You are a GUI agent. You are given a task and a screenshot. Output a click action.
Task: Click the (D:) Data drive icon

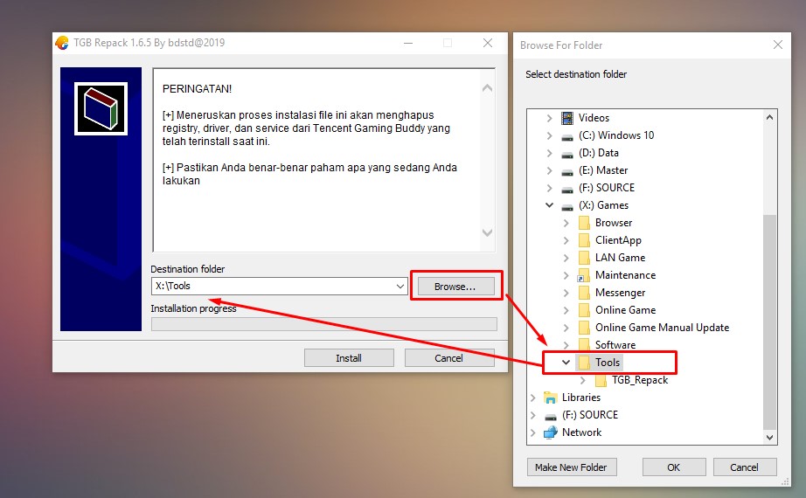pos(567,155)
